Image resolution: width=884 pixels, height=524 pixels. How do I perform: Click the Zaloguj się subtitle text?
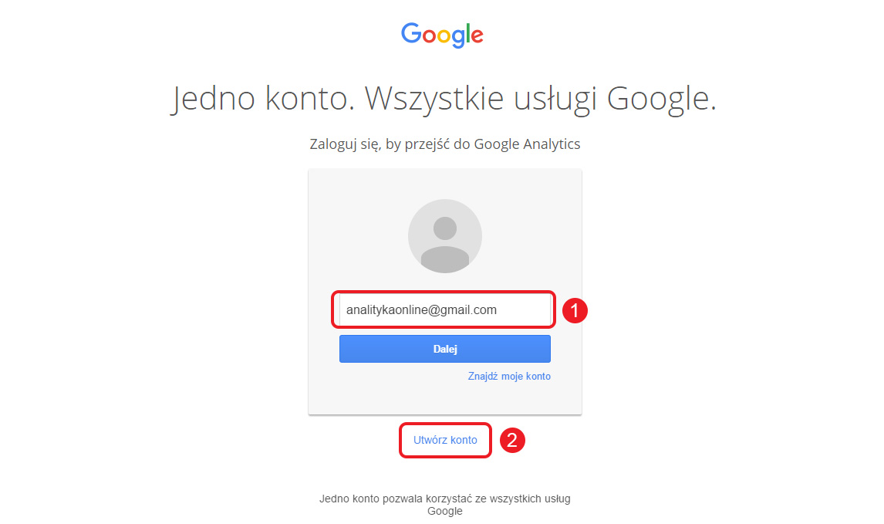click(x=445, y=144)
